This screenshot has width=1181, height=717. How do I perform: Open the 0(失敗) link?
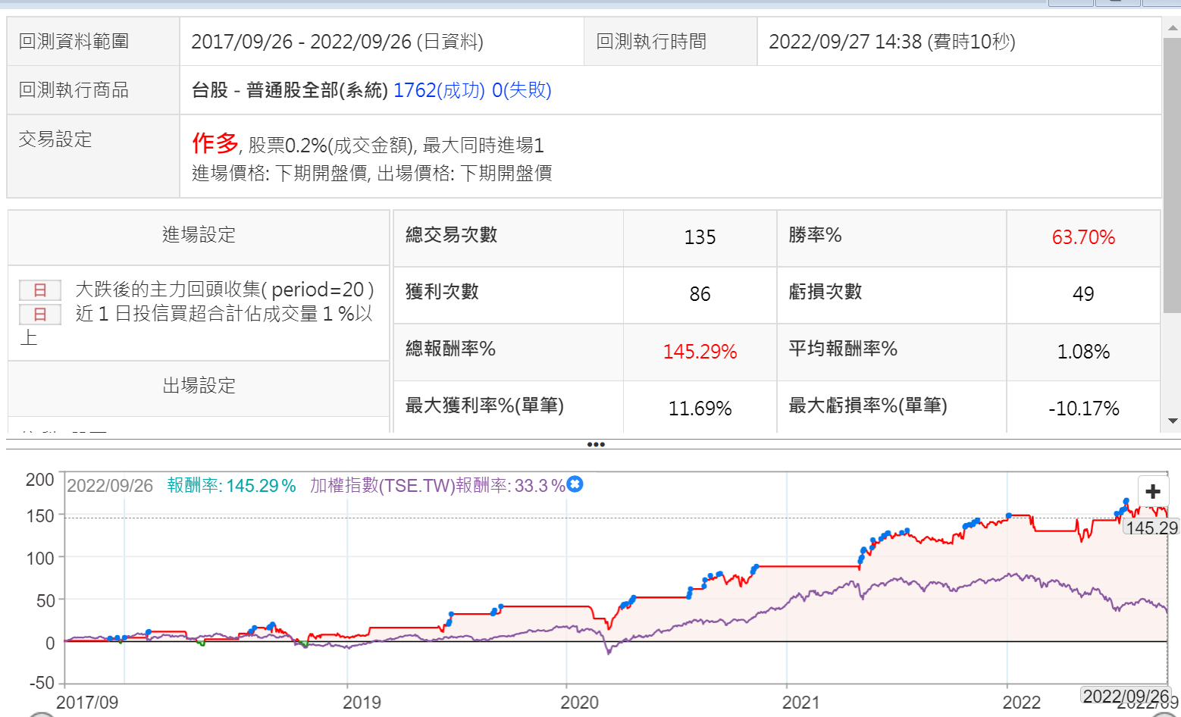[x=522, y=90]
